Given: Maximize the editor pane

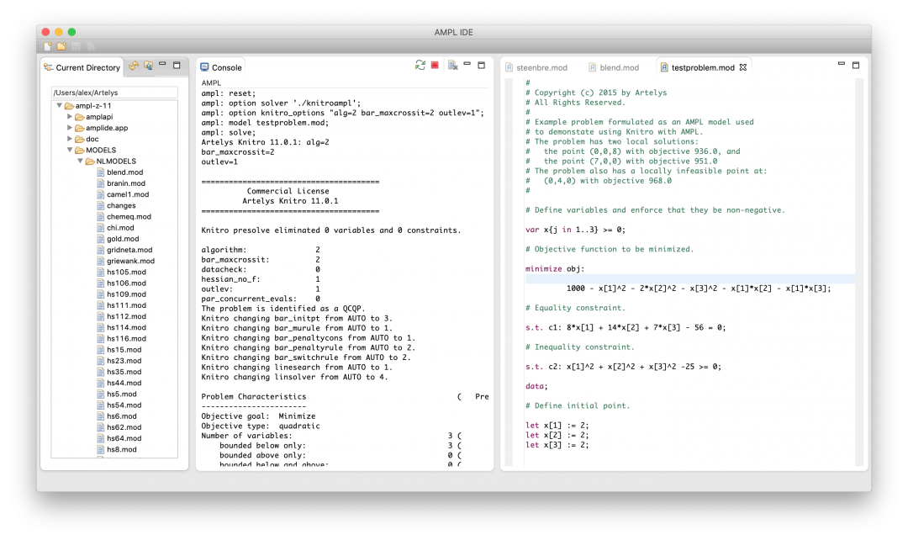Looking at the screenshot, I should 856,66.
